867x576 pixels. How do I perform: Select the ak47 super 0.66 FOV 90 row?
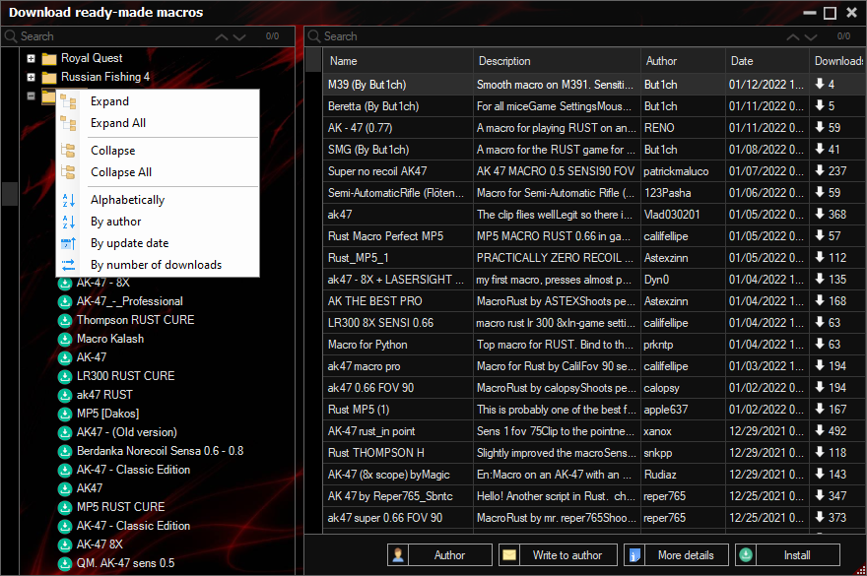point(594,518)
